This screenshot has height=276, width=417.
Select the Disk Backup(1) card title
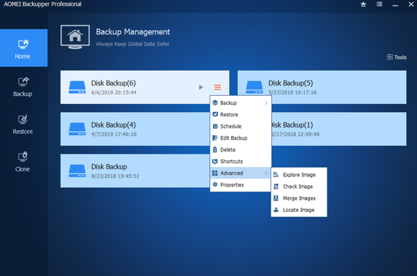click(292, 125)
